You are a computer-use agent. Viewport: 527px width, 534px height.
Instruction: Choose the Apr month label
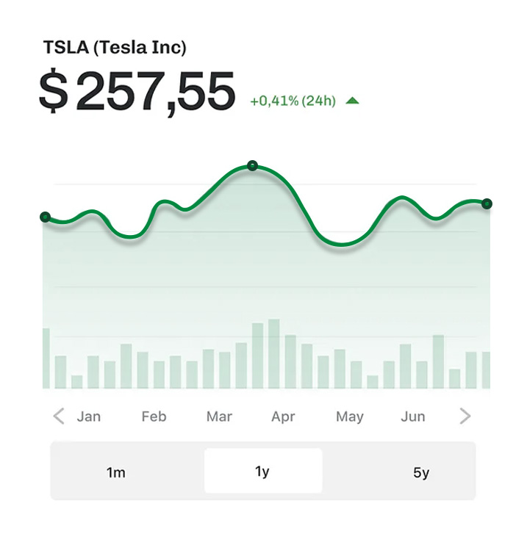tap(283, 416)
